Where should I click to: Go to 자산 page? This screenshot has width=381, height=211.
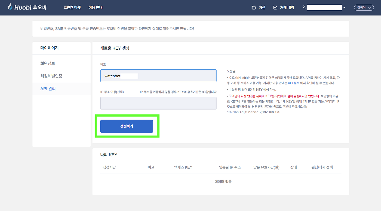click(262, 8)
